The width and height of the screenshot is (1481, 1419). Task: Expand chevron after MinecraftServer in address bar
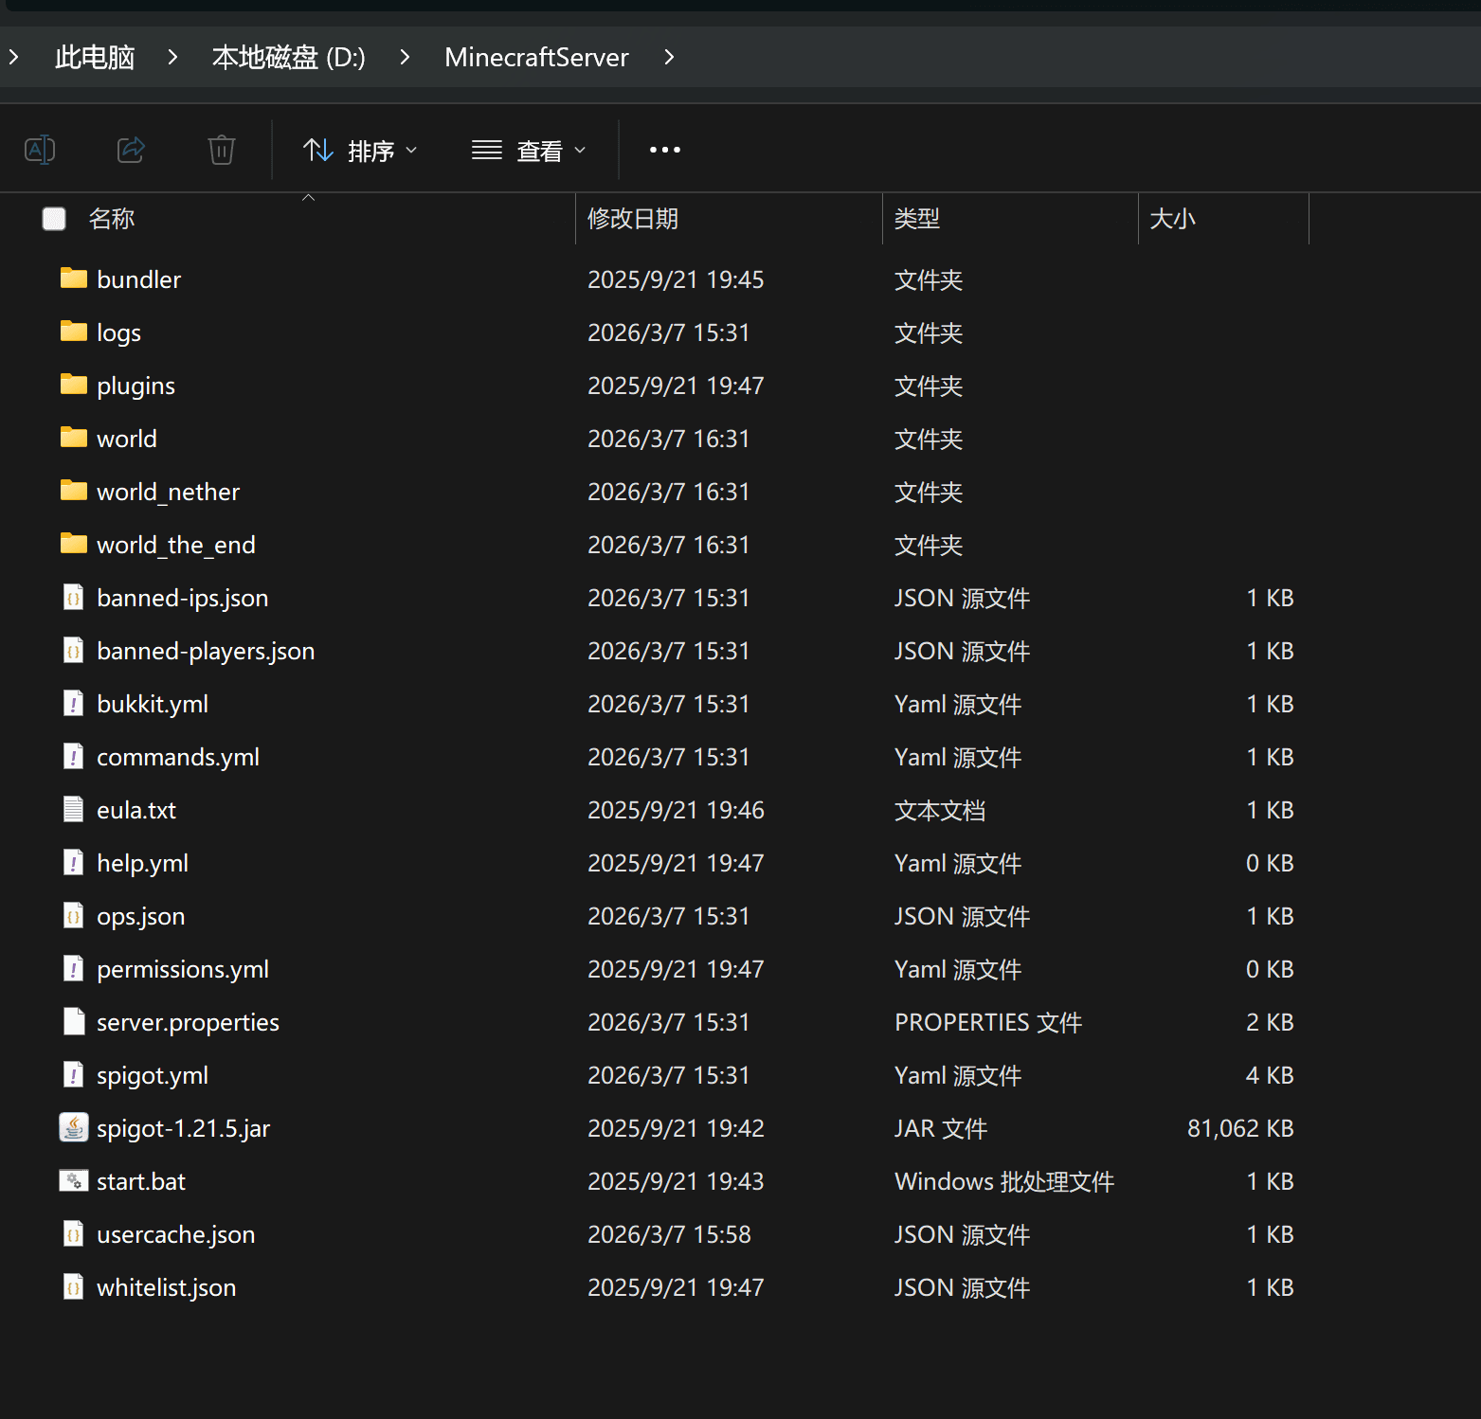[x=669, y=58]
